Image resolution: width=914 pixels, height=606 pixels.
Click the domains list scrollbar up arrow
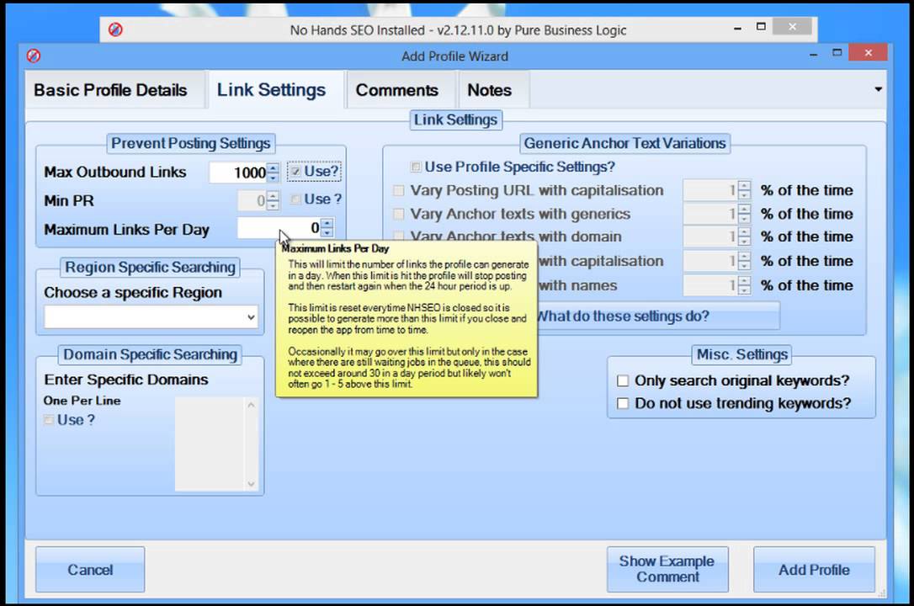tap(252, 404)
